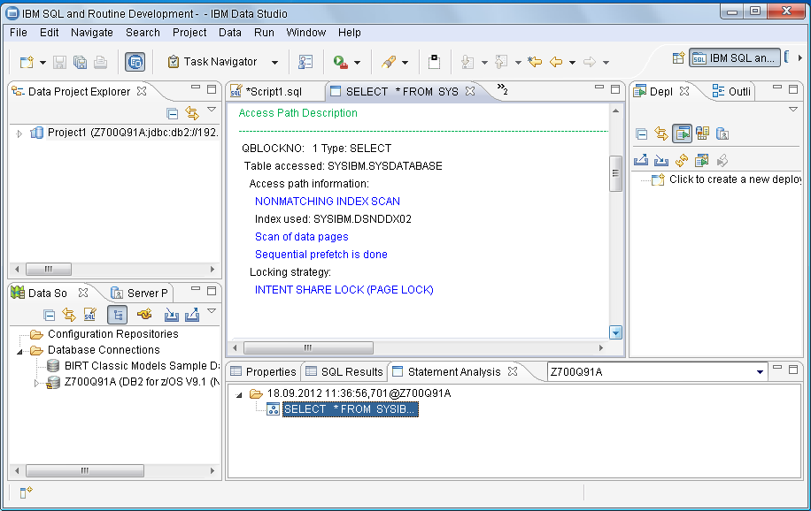Click the yellow Back arrow in toolbar
This screenshot has width=811, height=511.
557,62
